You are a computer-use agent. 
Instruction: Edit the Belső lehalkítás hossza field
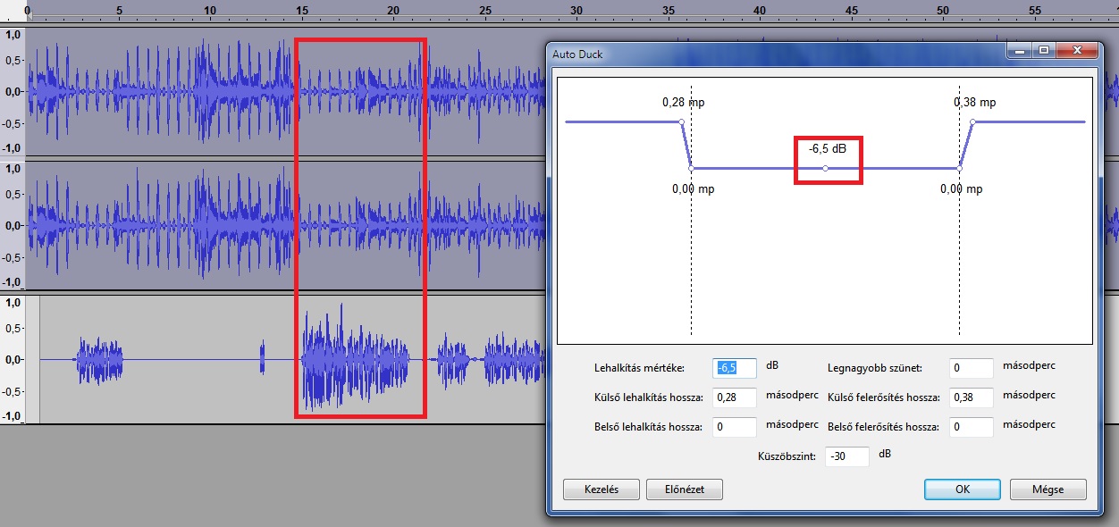click(735, 427)
